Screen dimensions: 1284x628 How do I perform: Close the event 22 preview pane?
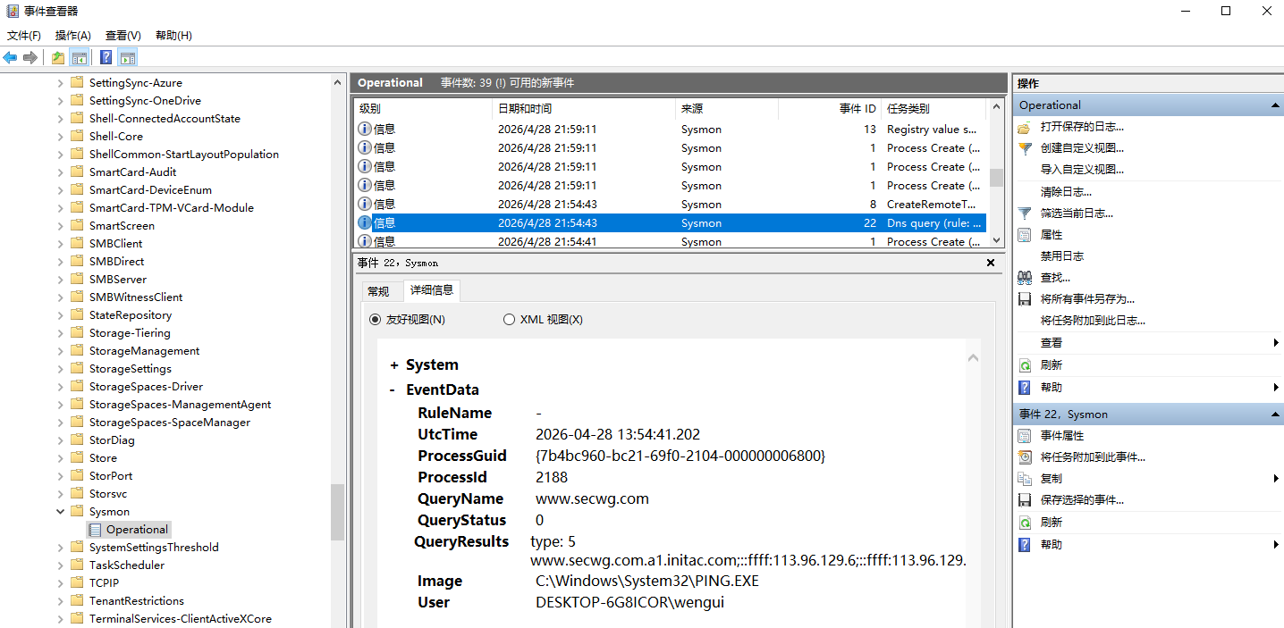tap(991, 263)
